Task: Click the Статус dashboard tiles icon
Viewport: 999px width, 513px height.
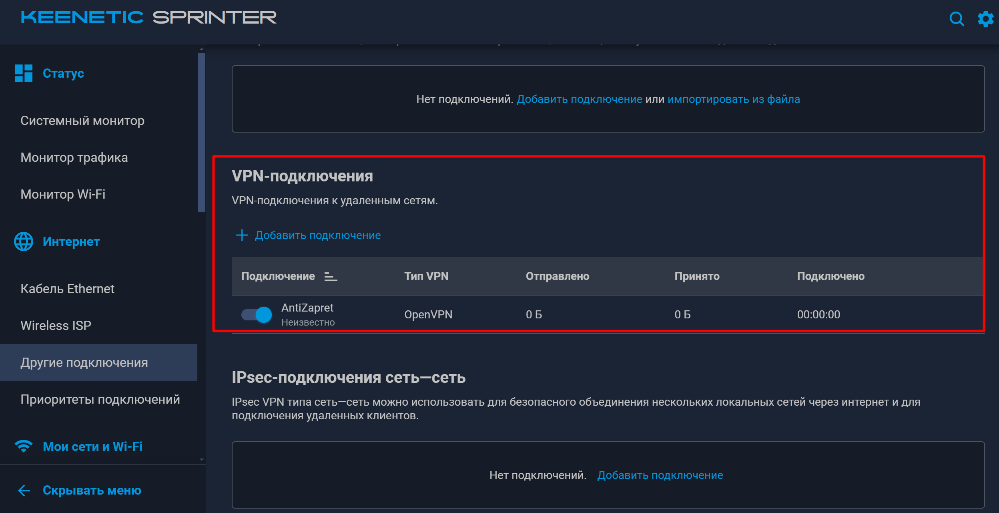Action: click(24, 73)
